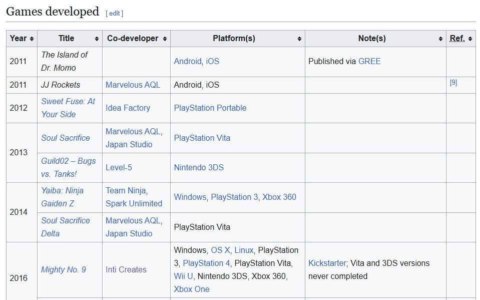Screen dimensions: 480x300
Task: Open Mighty No. 9 article
Action: (x=63, y=269)
